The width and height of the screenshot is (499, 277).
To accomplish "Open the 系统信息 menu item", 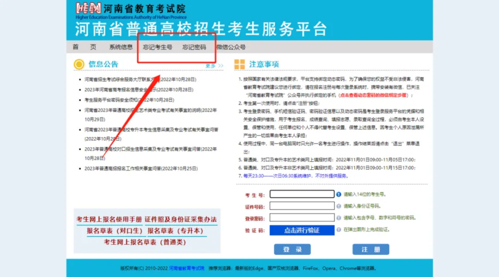I will 121,47.
